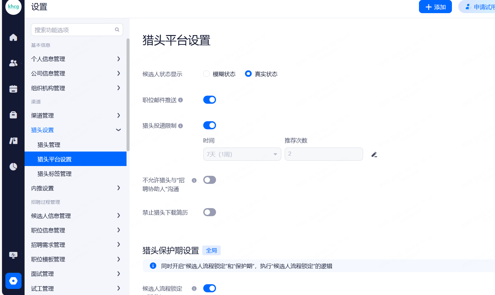Viewport: 495px width, 295px height.
Task: Select the 模糊状态 radio option
Action: click(207, 74)
